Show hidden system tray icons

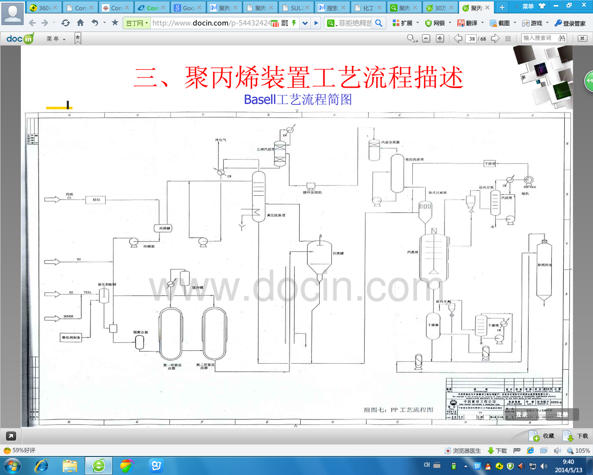click(x=466, y=466)
